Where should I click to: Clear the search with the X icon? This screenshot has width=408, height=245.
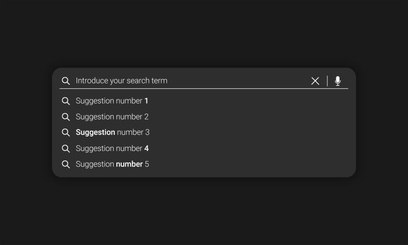[315, 81]
